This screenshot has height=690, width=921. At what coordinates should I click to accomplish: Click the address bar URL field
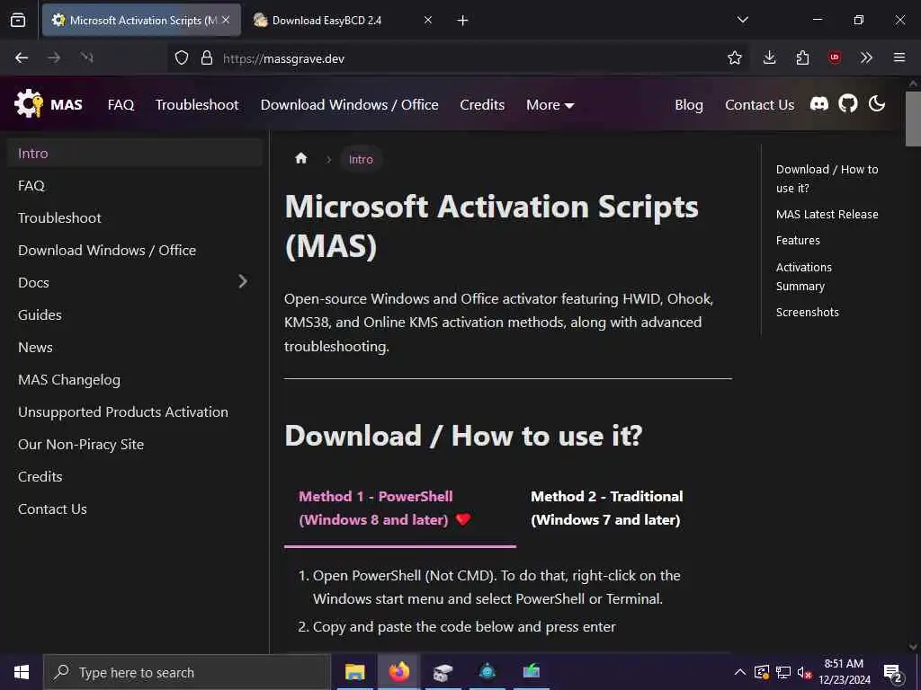(x=458, y=58)
